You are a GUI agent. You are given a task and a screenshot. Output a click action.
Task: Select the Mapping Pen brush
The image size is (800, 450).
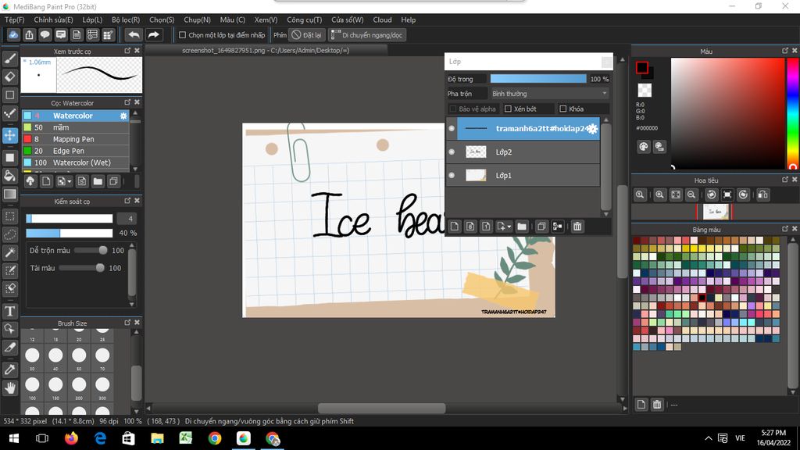(x=76, y=139)
